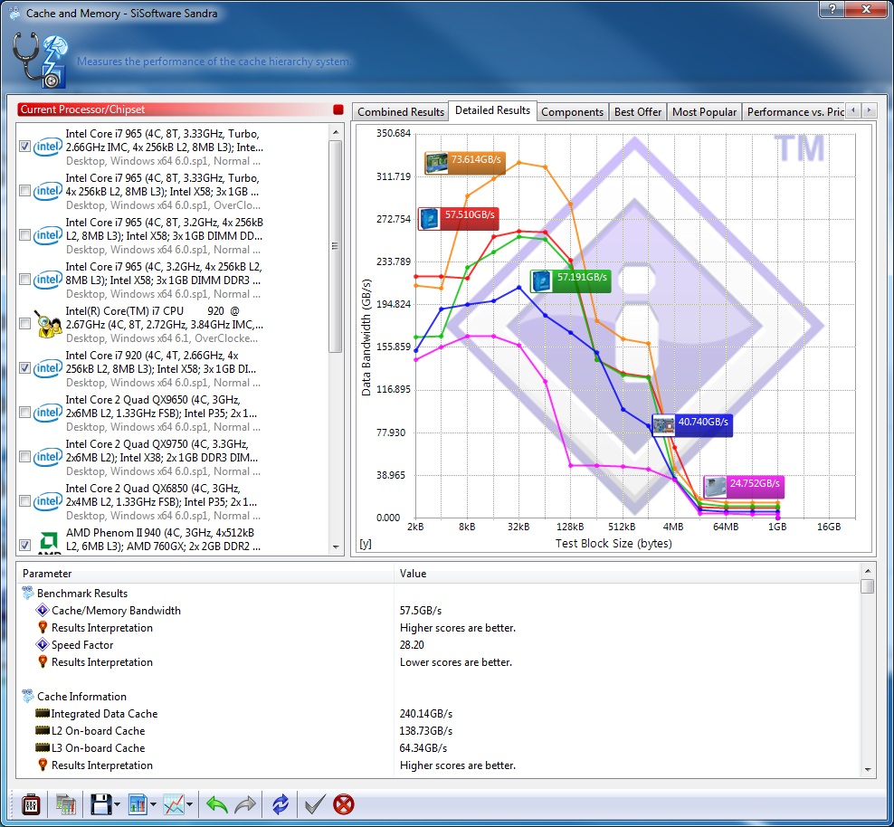This screenshot has height=827, width=894.
Task: Select the Detailed Results tab
Action: [492, 110]
